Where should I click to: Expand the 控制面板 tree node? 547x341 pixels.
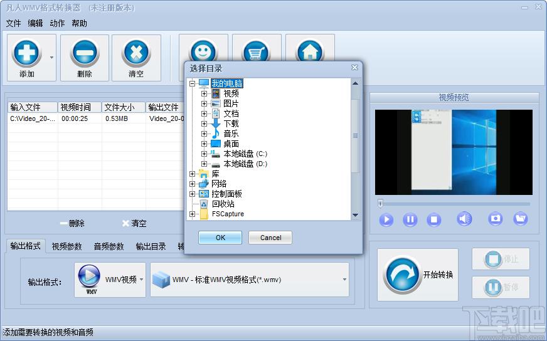192,194
